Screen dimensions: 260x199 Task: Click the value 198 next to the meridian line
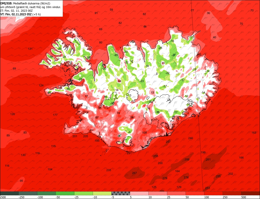coord(203,152)
